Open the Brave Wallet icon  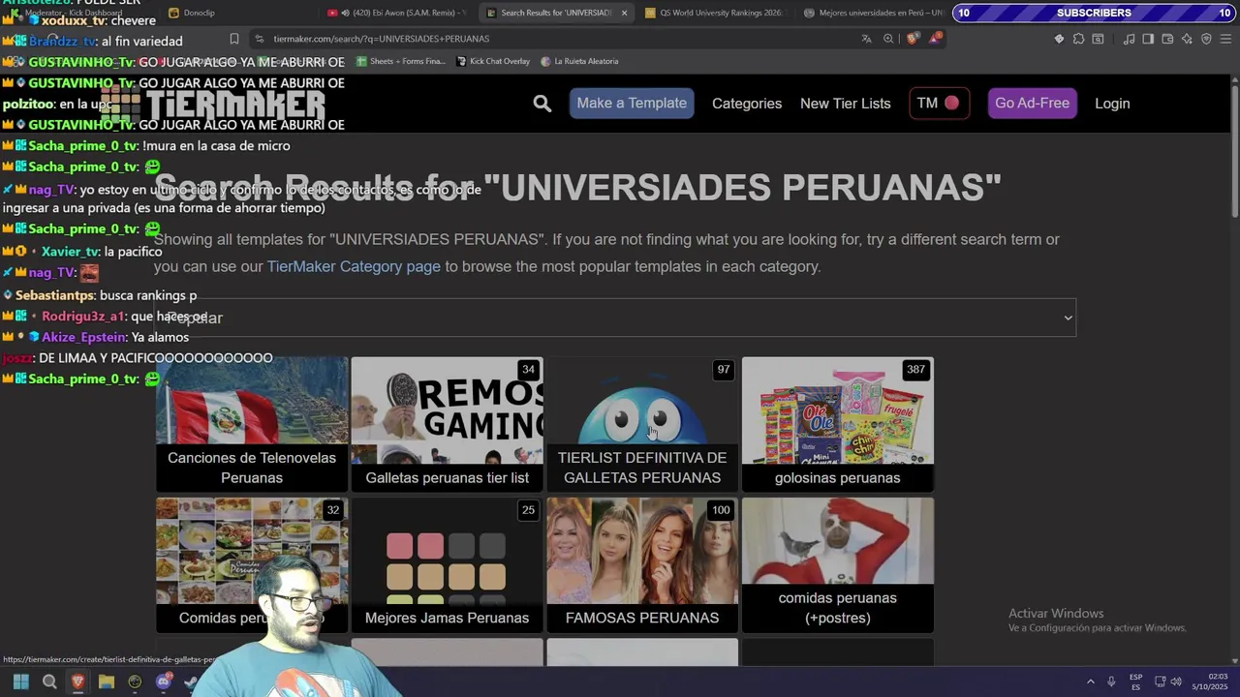1167,39
